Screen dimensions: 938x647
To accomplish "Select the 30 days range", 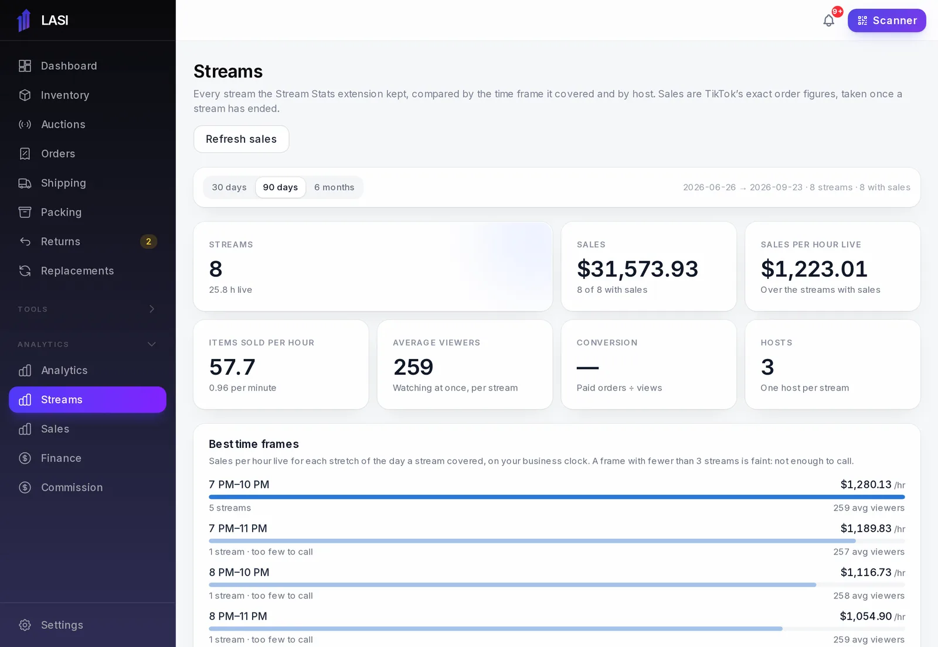I will pyautogui.click(x=229, y=187).
